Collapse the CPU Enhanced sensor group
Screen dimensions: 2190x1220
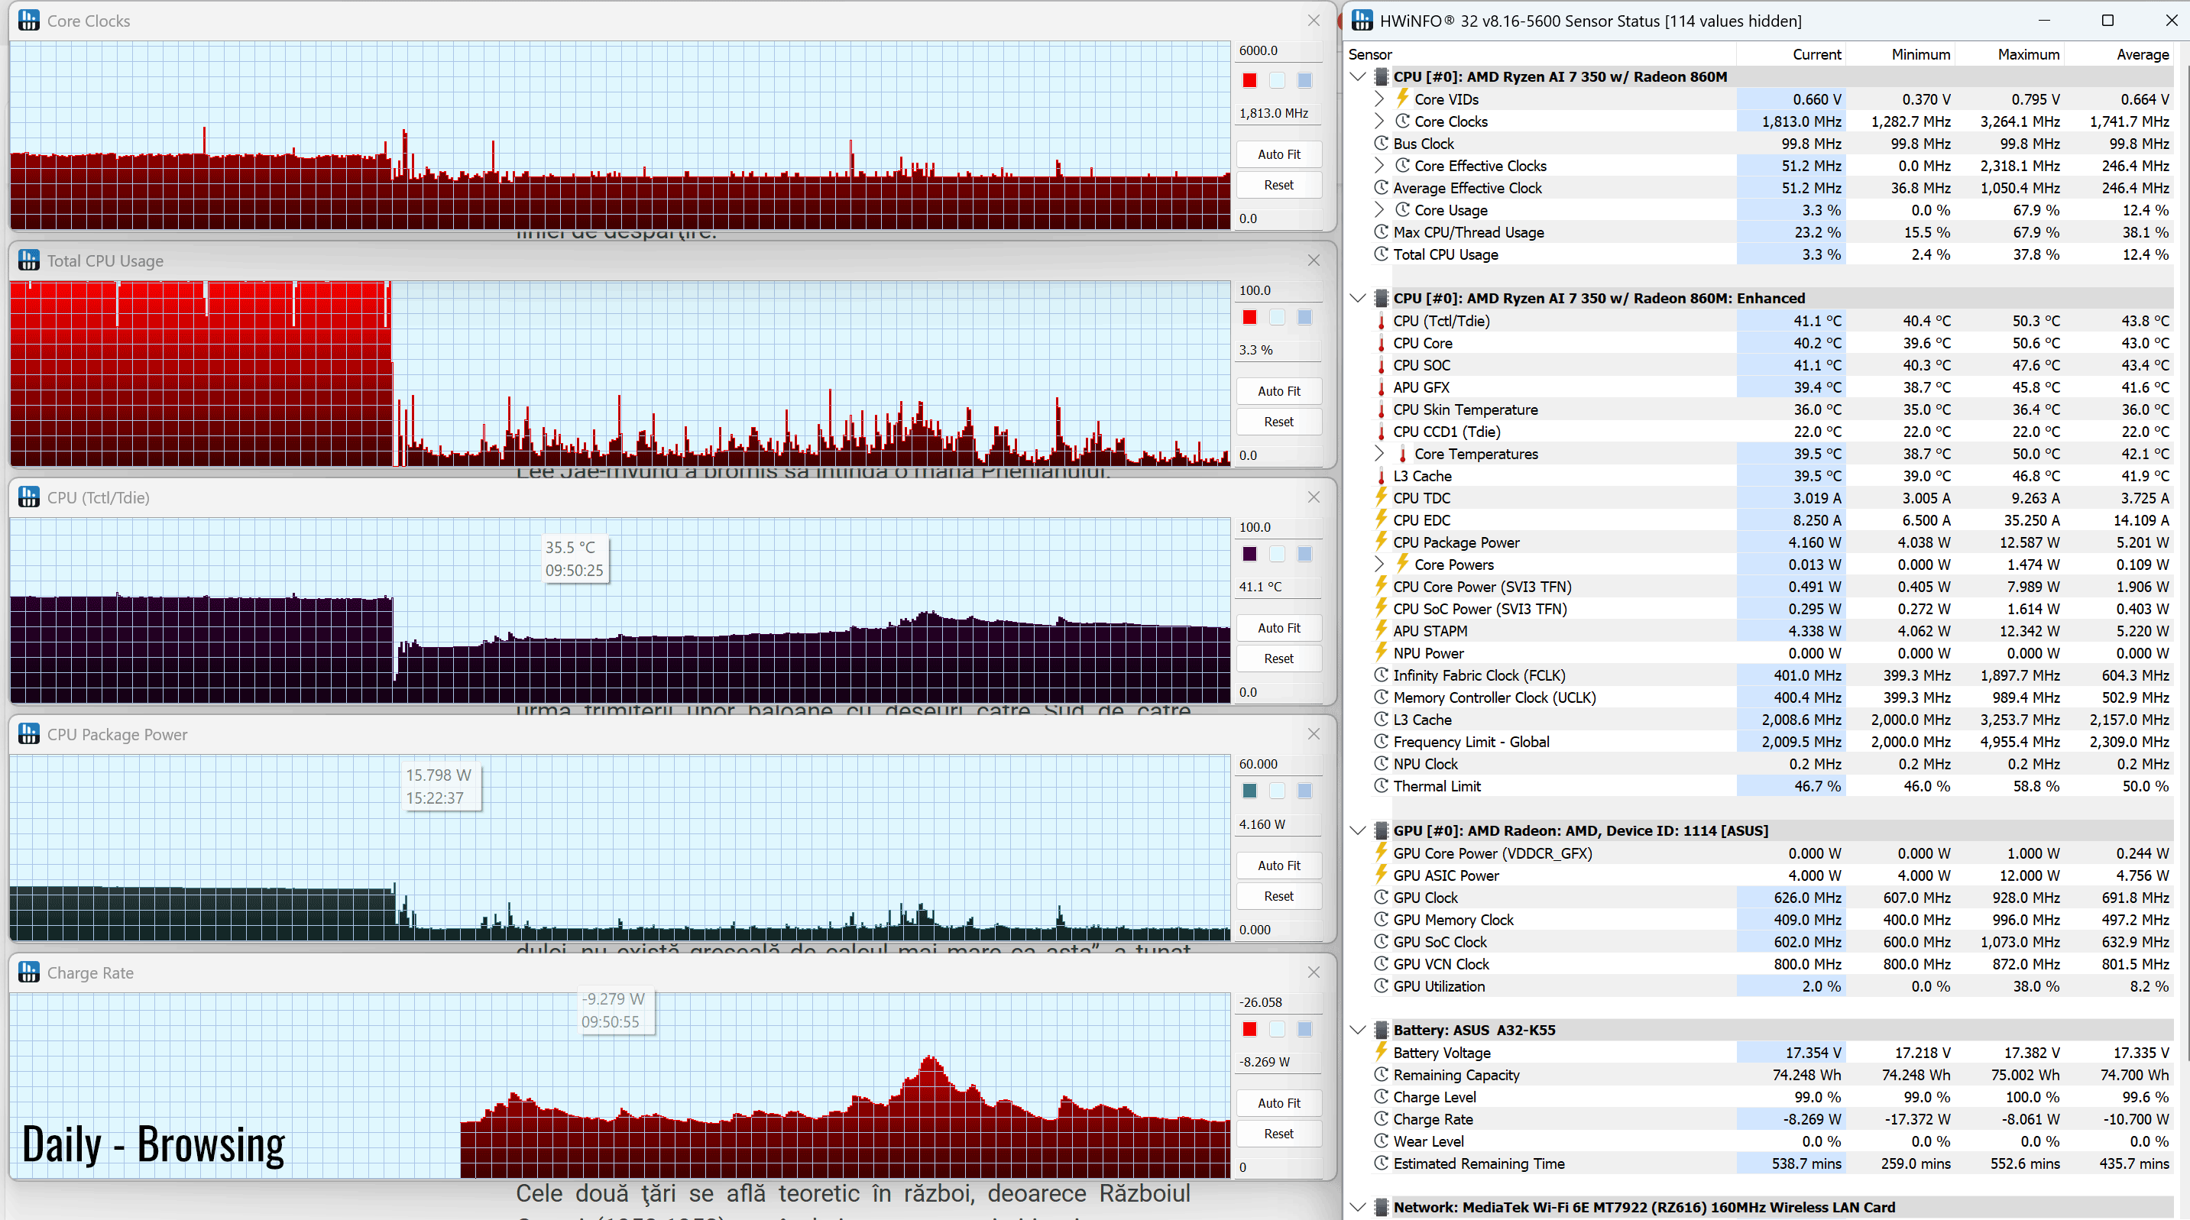pos(1358,299)
